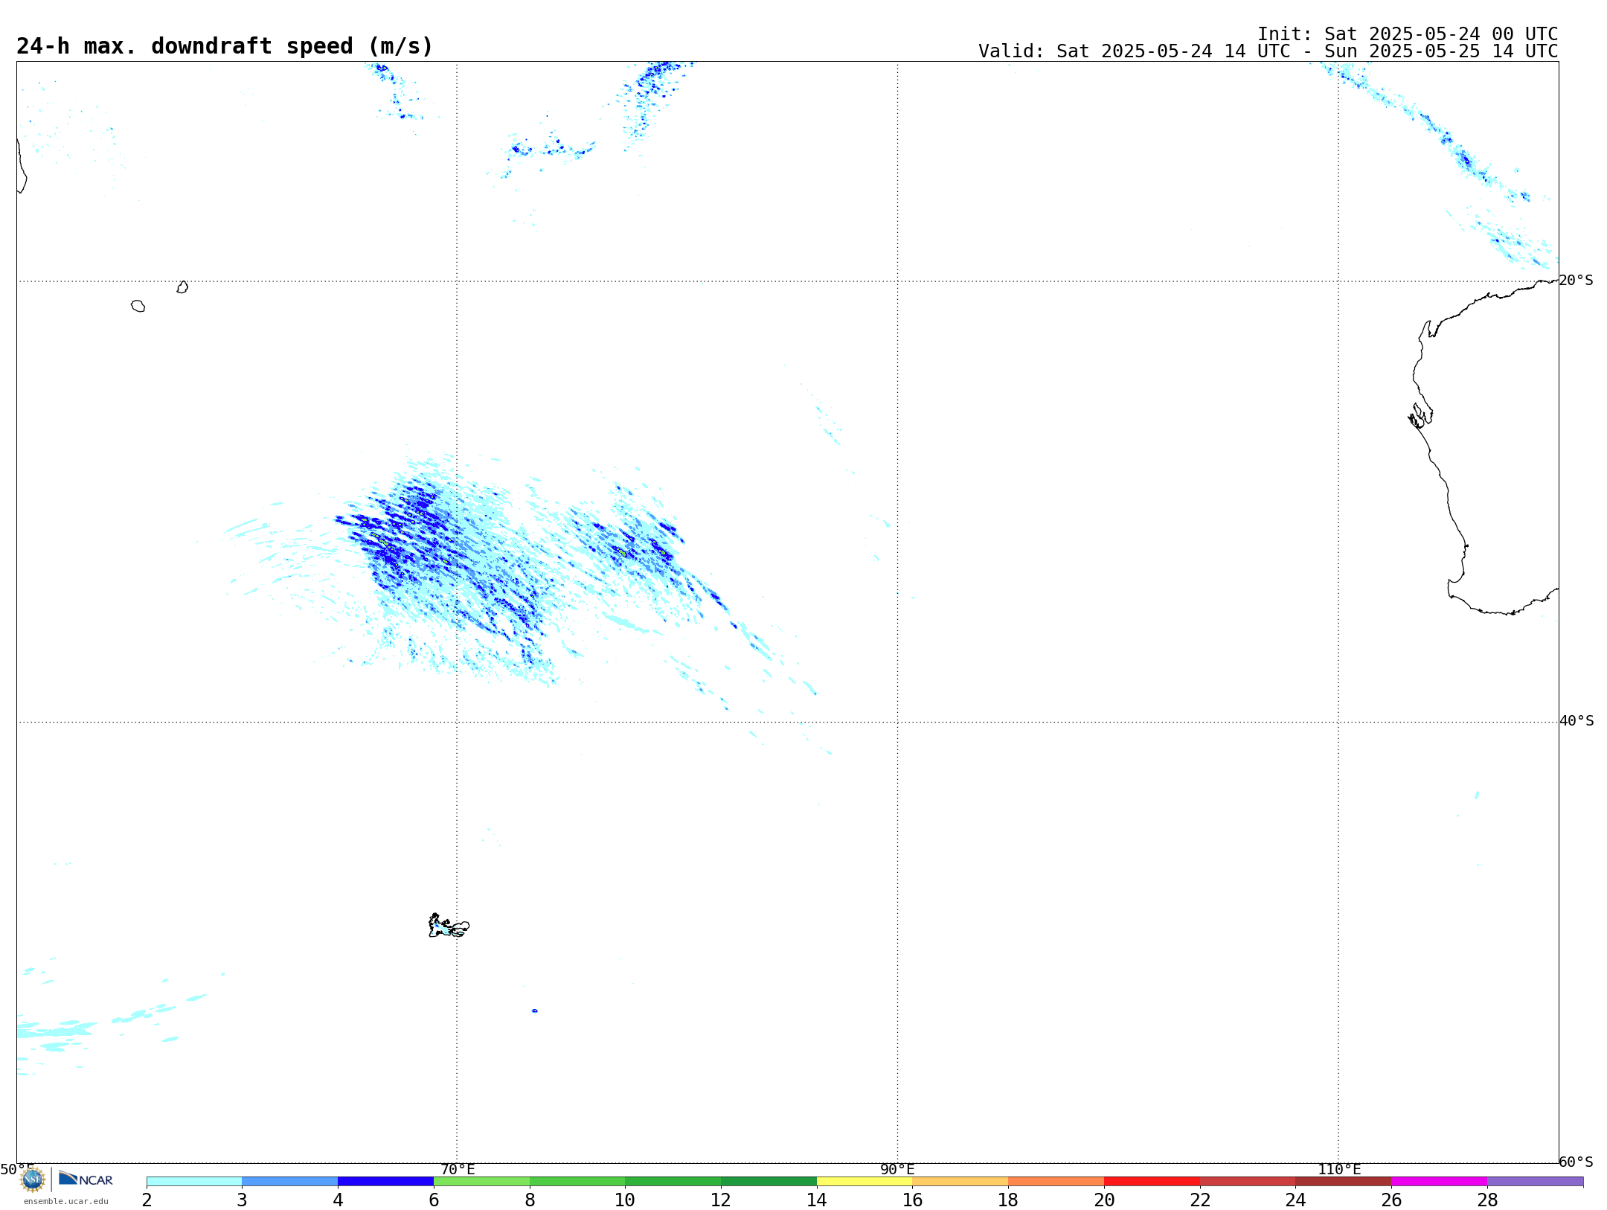Click the ensemble.ucar.edu text

(65, 1201)
